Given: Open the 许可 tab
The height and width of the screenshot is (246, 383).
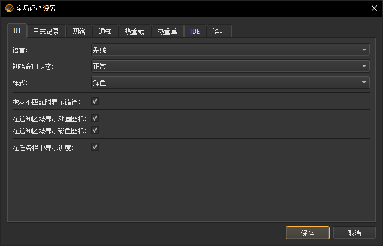Looking at the screenshot, I should [x=219, y=32].
